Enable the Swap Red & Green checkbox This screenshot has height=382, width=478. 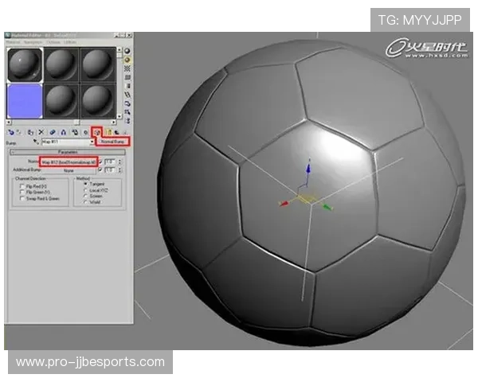pos(22,198)
